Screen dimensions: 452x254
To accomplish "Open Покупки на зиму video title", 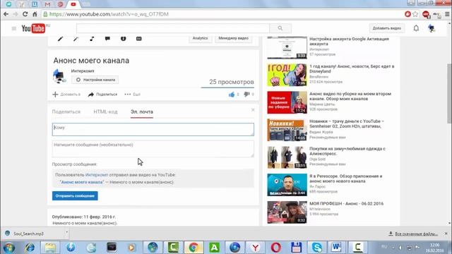I will pyautogui.click(x=347, y=151).
